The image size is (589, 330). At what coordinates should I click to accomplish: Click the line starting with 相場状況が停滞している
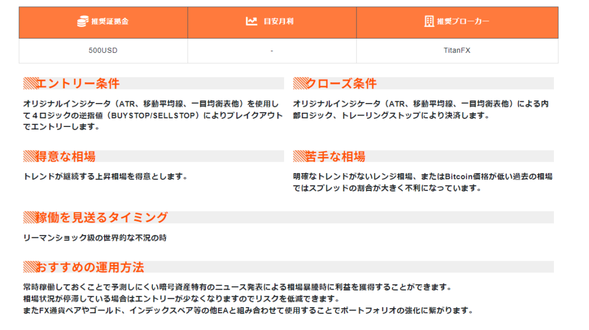182,299
